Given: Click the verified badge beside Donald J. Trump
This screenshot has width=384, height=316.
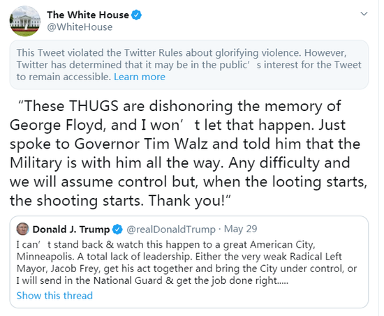Looking at the screenshot, I should tap(117, 230).
